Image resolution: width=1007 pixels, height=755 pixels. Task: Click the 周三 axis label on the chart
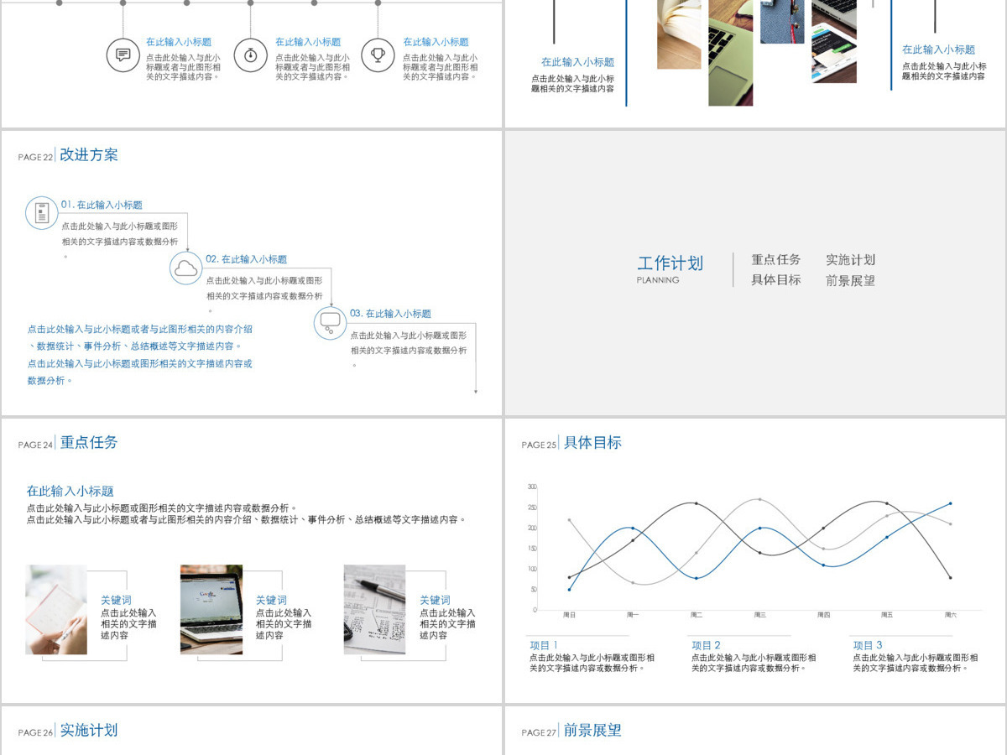(759, 615)
